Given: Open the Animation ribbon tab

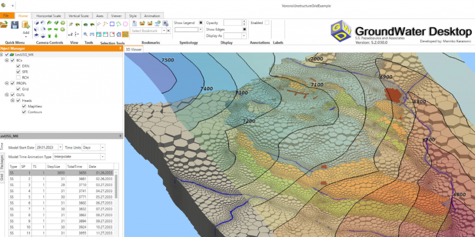Looking at the screenshot, I should pos(152,16).
